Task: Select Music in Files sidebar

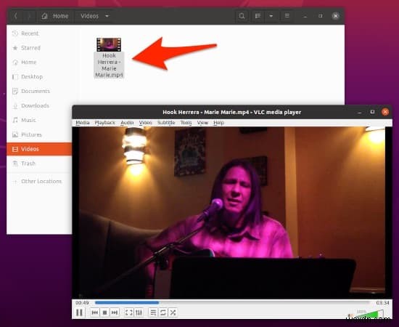Action: pos(39,120)
